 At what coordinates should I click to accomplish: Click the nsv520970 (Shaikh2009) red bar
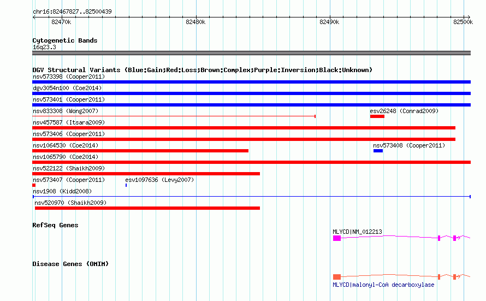[x=147, y=208]
